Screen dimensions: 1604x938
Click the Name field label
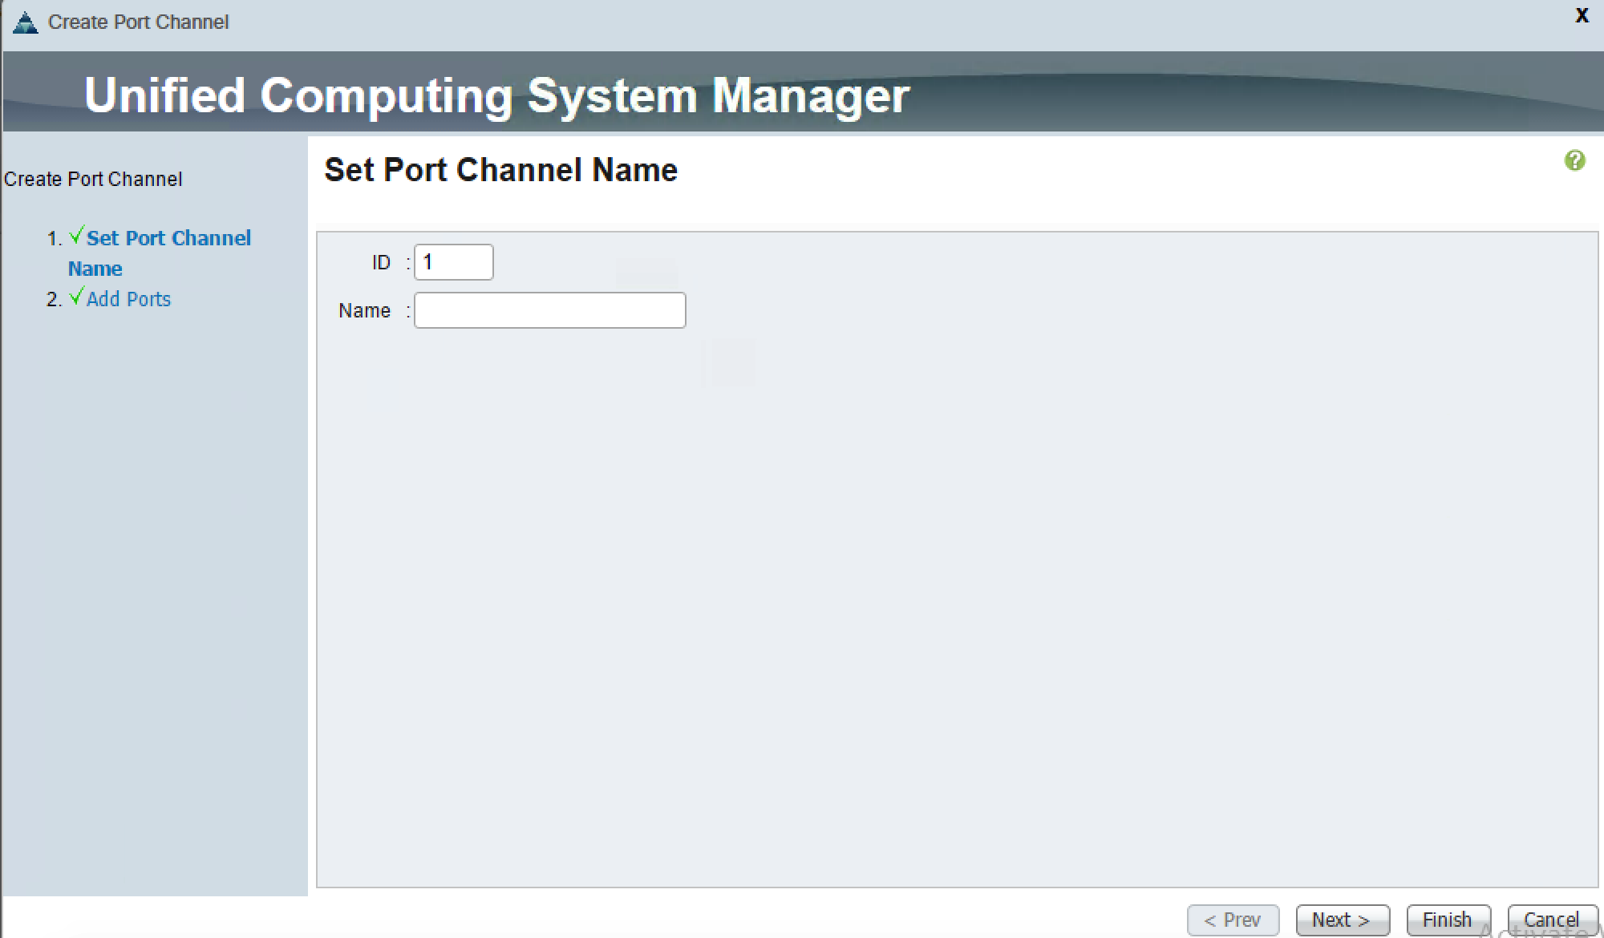365,311
